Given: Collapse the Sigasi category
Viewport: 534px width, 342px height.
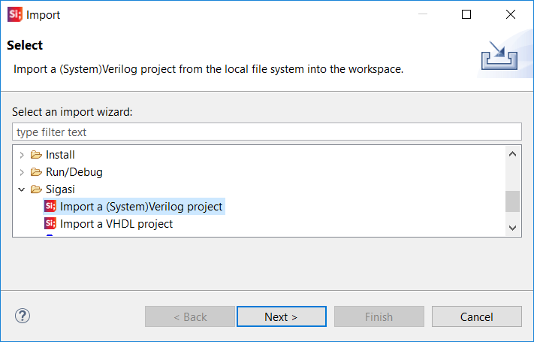Looking at the screenshot, I should pos(22,189).
